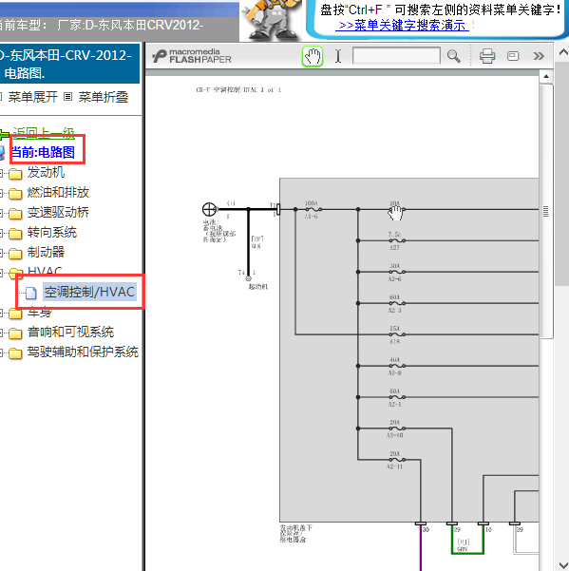569x571 pixels.
Task: Click the 音响和可视系统 folder icon
Action: coord(15,333)
